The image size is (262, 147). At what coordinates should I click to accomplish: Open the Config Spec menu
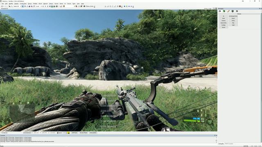click(23, 4)
